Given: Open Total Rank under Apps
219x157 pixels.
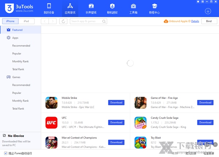Looking at the screenshot, I should pos(18,69).
